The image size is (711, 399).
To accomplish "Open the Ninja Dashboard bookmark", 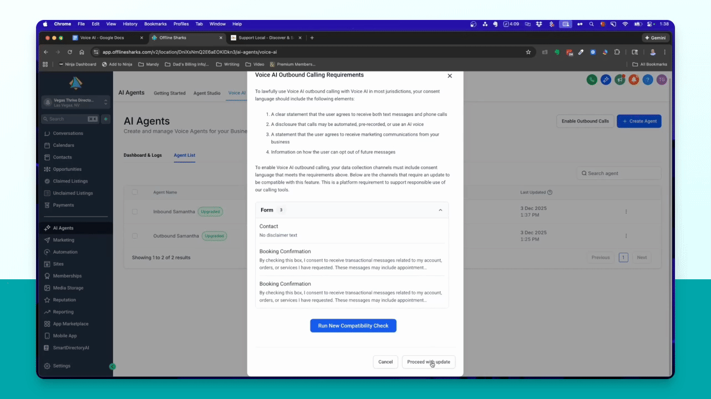I will click(x=77, y=64).
